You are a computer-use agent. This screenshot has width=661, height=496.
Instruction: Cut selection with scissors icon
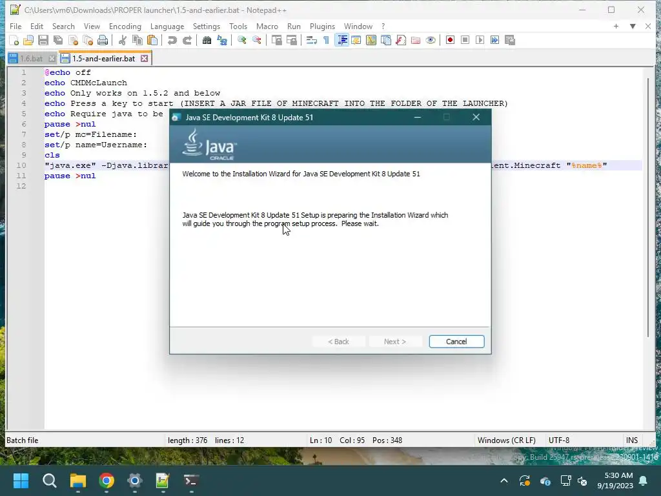pos(123,40)
